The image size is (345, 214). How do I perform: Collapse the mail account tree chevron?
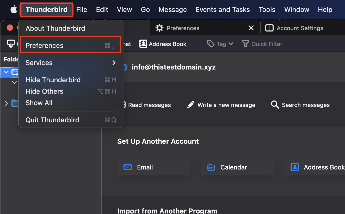pyautogui.click(x=6, y=72)
